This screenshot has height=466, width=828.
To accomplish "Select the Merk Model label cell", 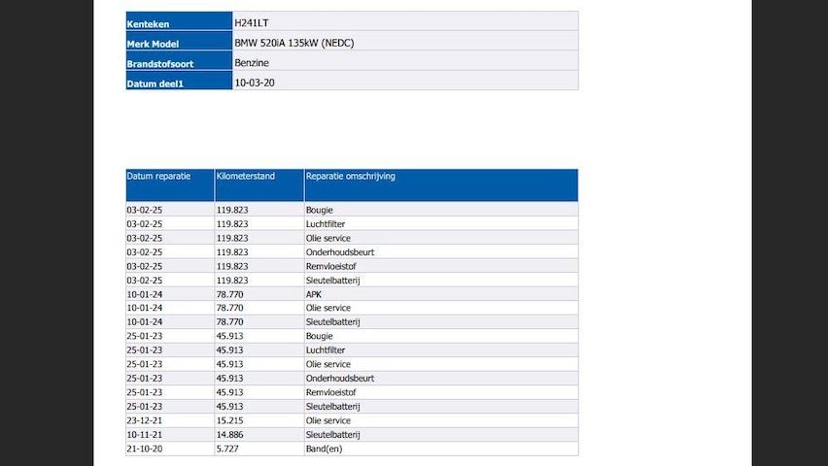I will pyautogui.click(x=179, y=41).
